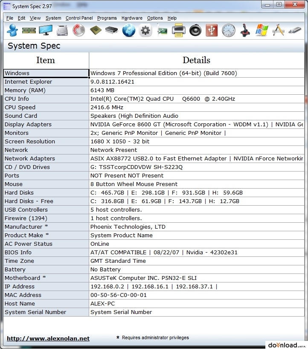Click the Item column header
This screenshot has height=349, width=308.
(x=46, y=60)
